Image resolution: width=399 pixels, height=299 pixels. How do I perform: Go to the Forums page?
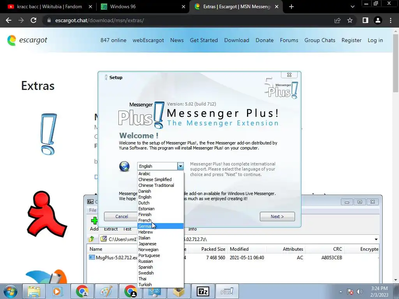(x=289, y=40)
